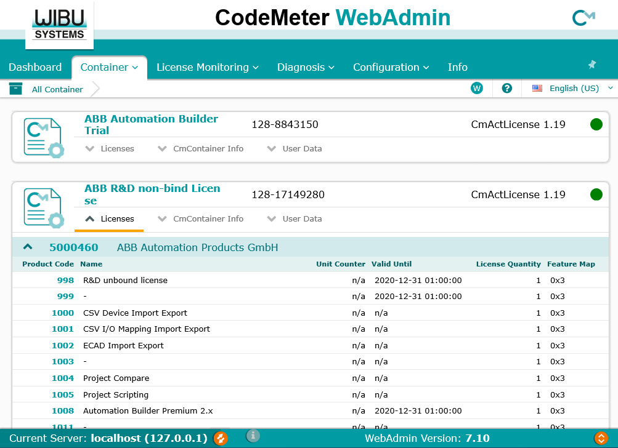618x448 pixels.
Task: Expand User Data for R&D non-bind License
Action: tap(295, 218)
